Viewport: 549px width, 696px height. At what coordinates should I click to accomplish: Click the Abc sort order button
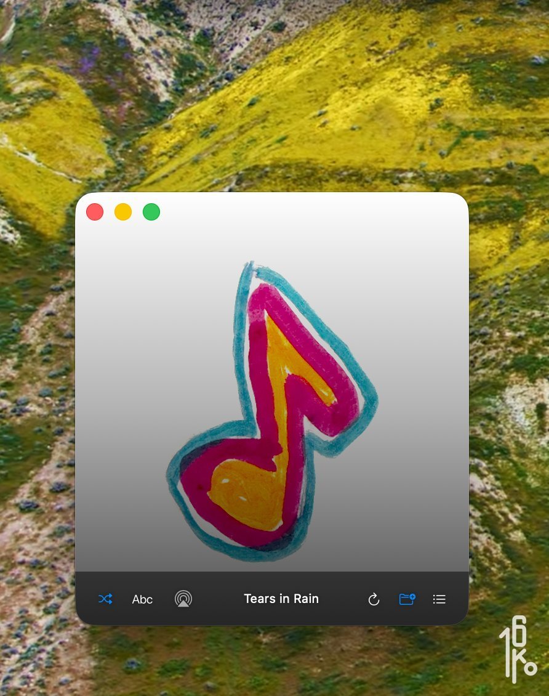[142, 599]
